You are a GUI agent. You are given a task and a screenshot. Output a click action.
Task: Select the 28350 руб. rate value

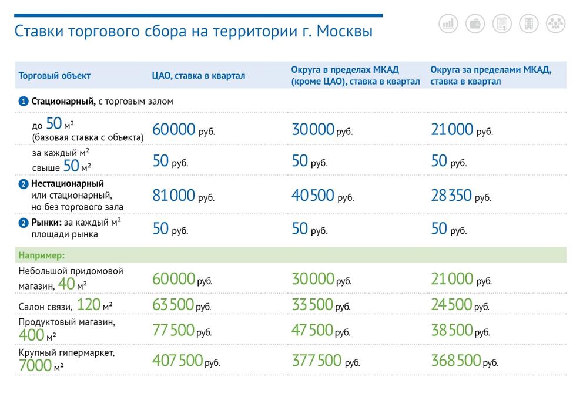(x=461, y=196)
